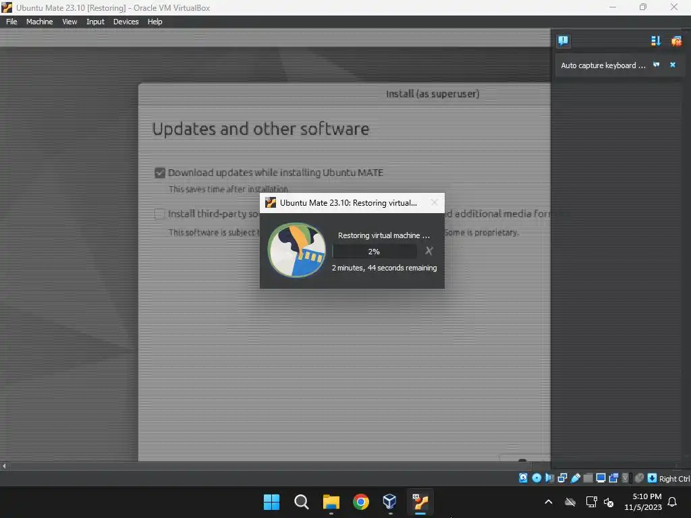Click the 2% restore progress bar
Image resolution: width=691 pixels, height=518 pixels.
point(374,252)
